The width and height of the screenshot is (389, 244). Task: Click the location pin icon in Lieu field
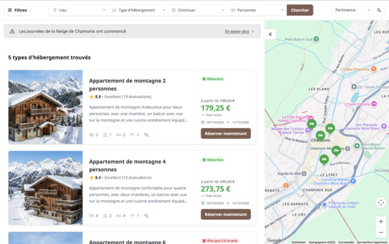point(55,10)
